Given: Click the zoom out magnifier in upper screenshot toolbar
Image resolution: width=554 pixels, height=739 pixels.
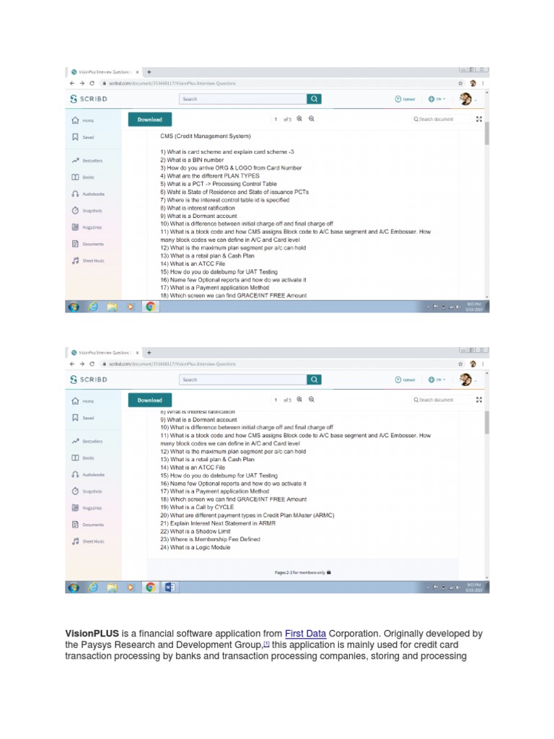Looking at the screenshot, I should (312, 119).
